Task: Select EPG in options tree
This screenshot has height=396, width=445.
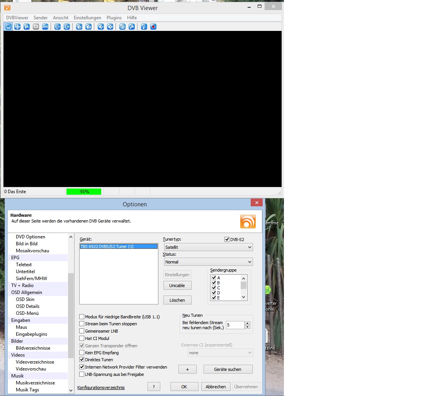Action: pos(15,257)
